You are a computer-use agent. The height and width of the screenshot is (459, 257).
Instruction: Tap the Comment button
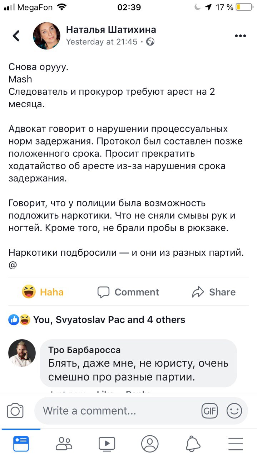pos(128,292)
